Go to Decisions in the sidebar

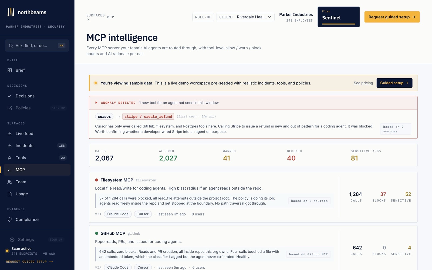(37, 96)
